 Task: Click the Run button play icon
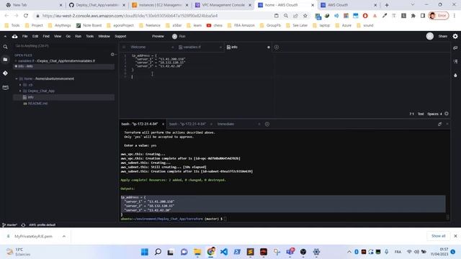coord(174,37)
